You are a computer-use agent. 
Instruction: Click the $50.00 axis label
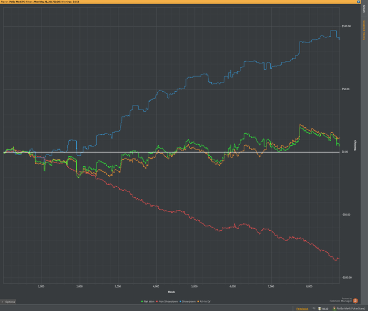pyautogui.click(x=345, y=89)
